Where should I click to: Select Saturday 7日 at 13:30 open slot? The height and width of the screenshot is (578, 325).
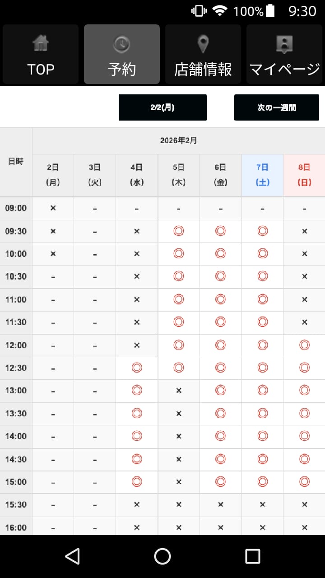tap(262, 414)
